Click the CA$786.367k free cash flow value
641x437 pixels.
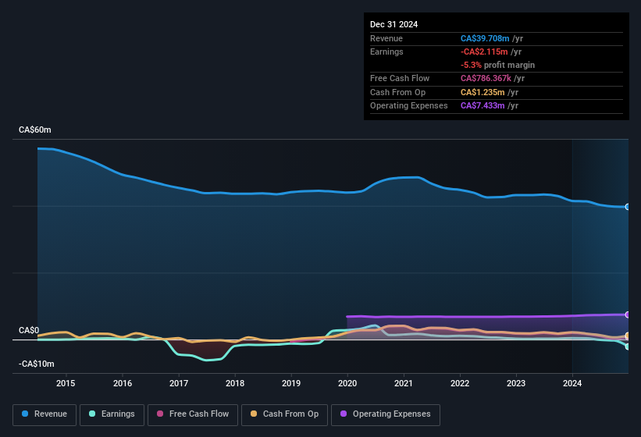click(486, 78)
